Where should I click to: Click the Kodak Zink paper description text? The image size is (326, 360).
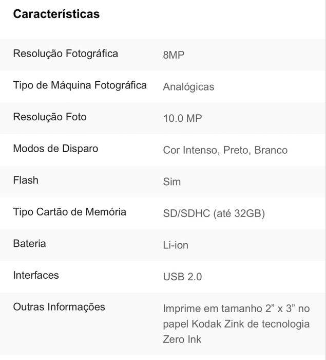[x=236, y=324]
